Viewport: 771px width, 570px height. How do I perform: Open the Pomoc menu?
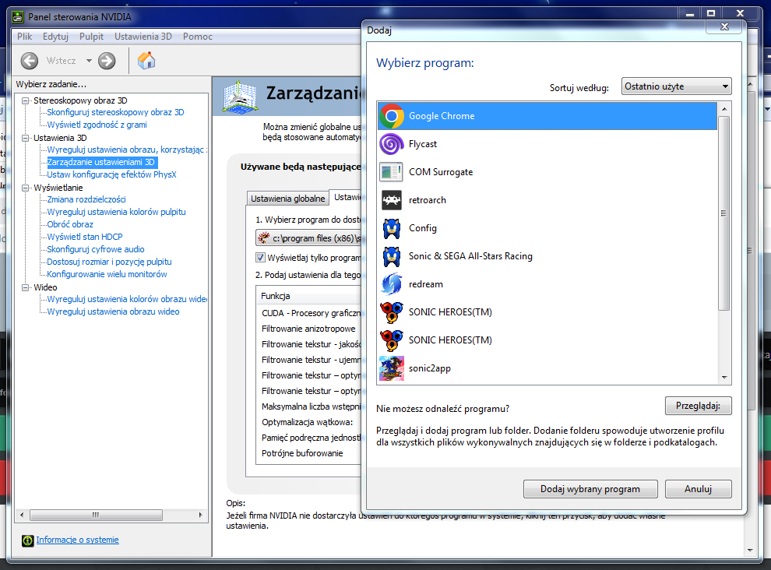(x=198, y=37)
